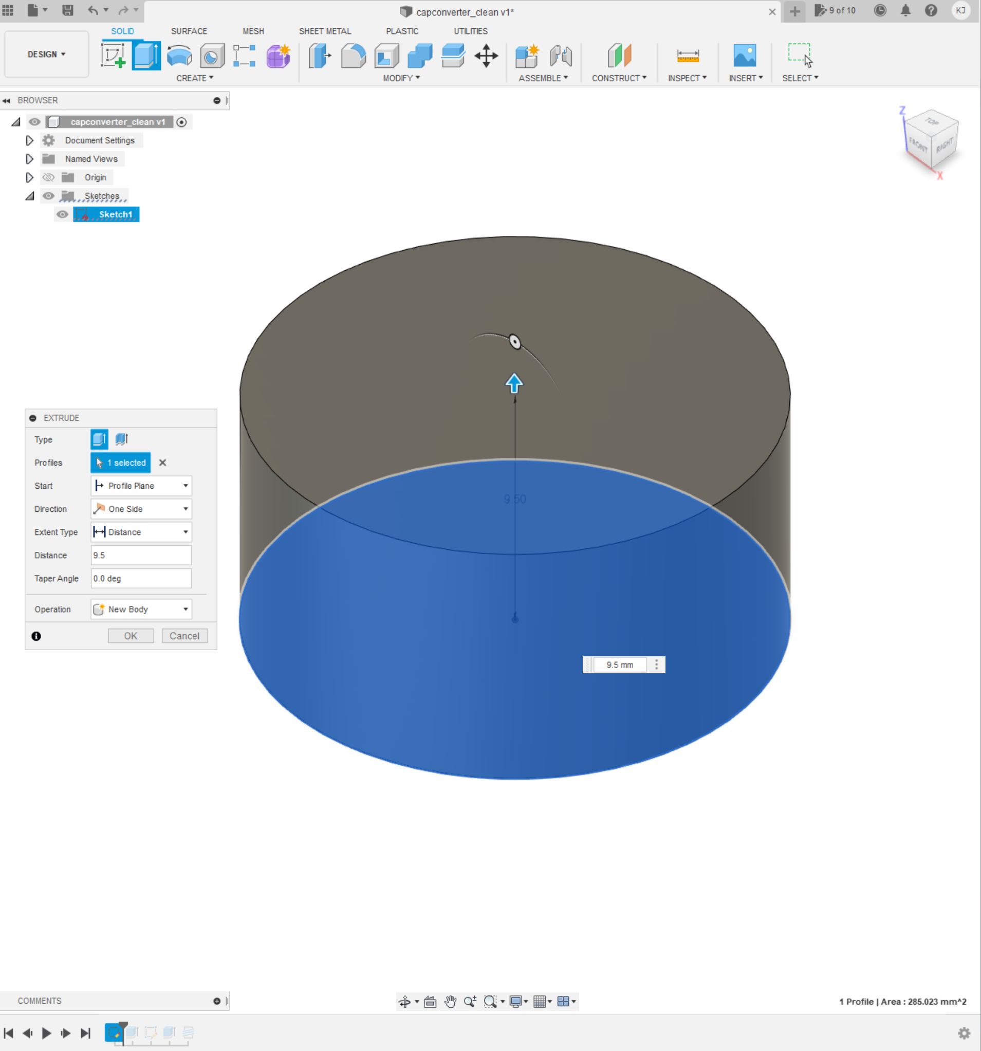This screenshot has height=1051, width=981.
Task: Open the Help menu icon
Action: [931, 10]
